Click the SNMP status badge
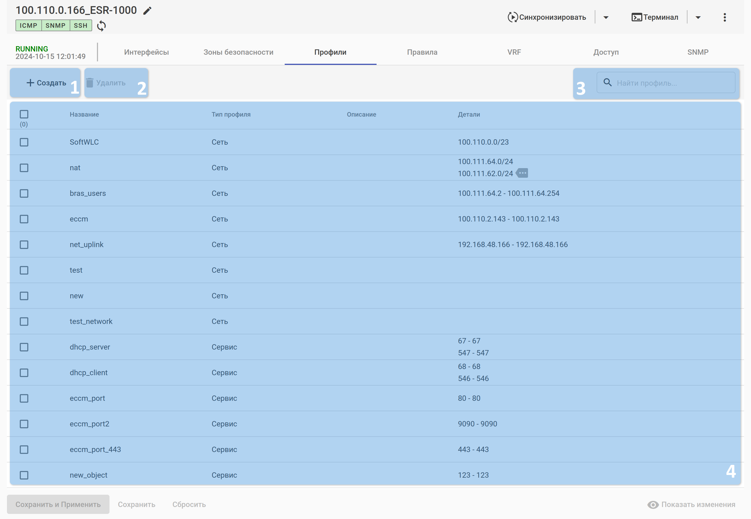The image size is (751, 519). pyautogui.click(x=55, y=25)
